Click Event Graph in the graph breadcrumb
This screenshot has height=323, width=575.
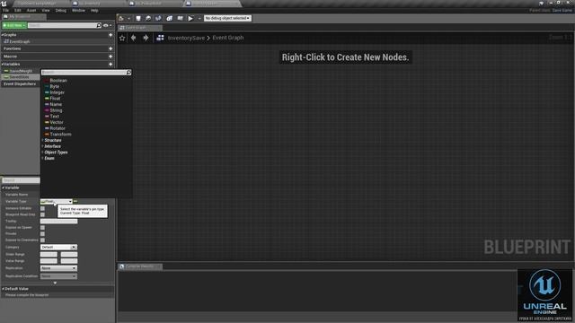pyautogui.click(x=228, y=38)
